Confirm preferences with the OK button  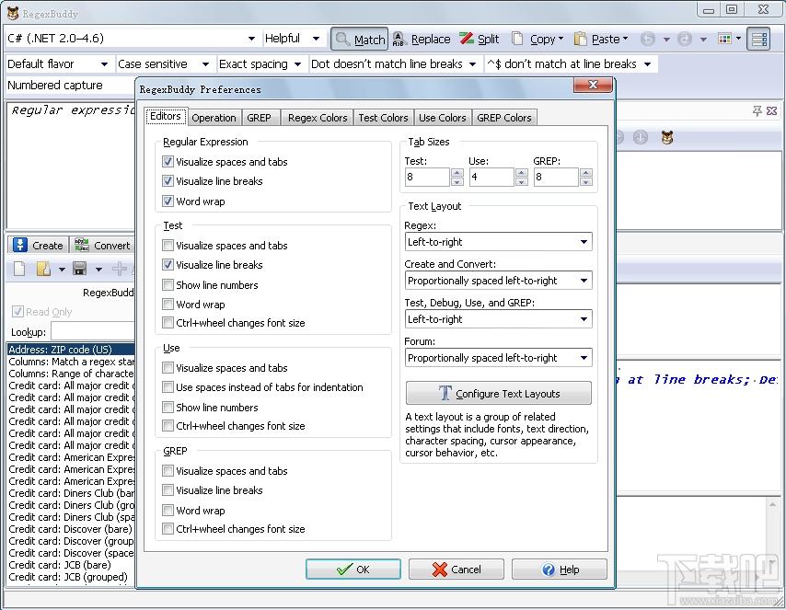353,570
